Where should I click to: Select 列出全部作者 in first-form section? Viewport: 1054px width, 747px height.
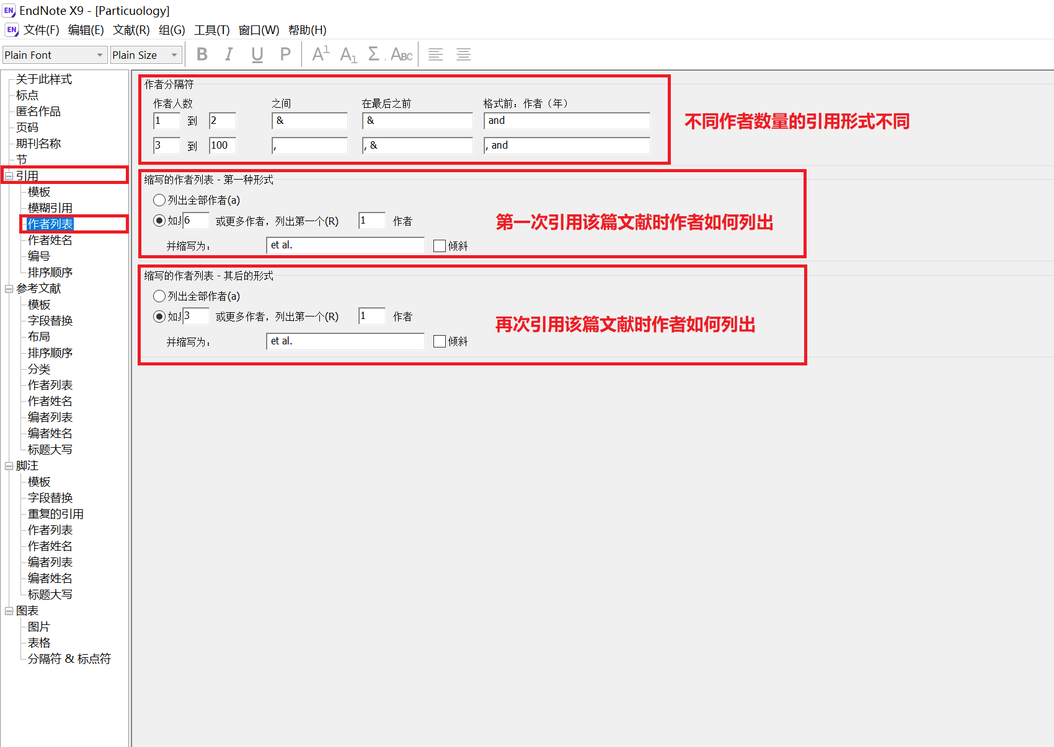[159, 200]
